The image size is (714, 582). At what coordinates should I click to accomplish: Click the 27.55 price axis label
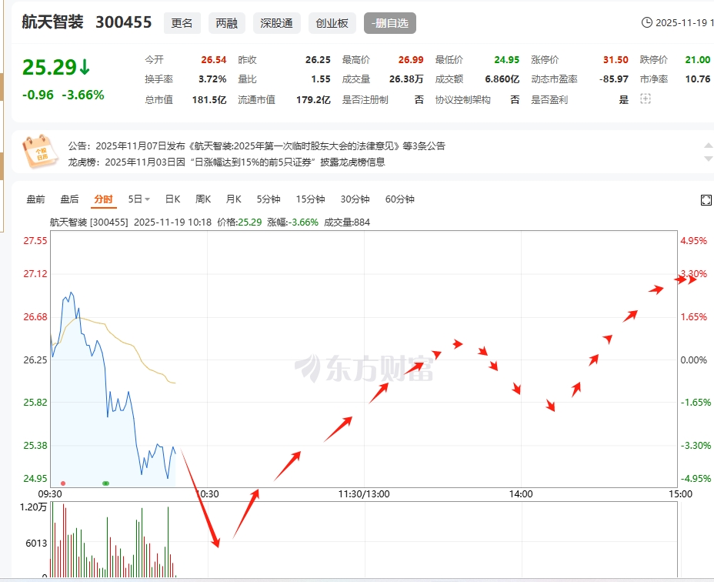[x=35, y=241]
